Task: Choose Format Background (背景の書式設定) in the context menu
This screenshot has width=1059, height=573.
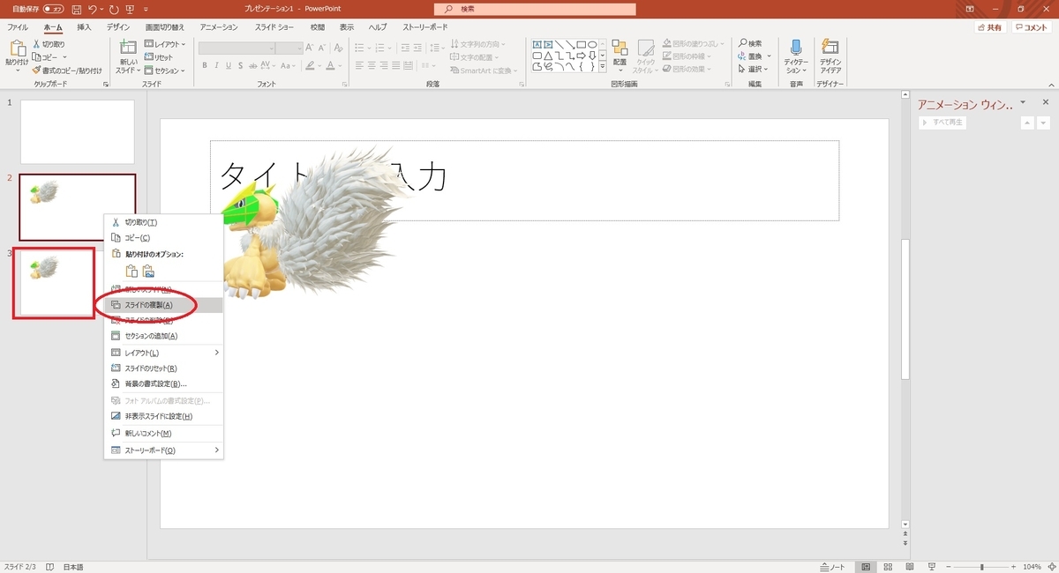Action: 163,384
